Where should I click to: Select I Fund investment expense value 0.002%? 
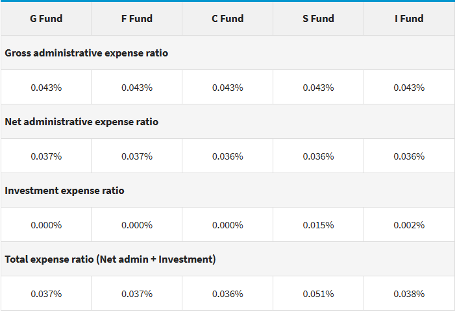pyautogui.click(x=409, y=225)
